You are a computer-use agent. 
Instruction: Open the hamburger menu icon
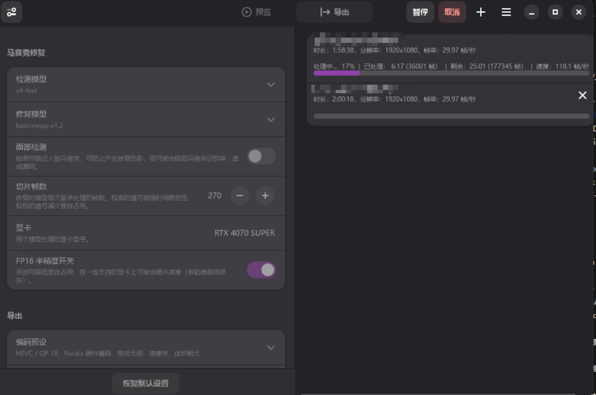tap(506, 12)
